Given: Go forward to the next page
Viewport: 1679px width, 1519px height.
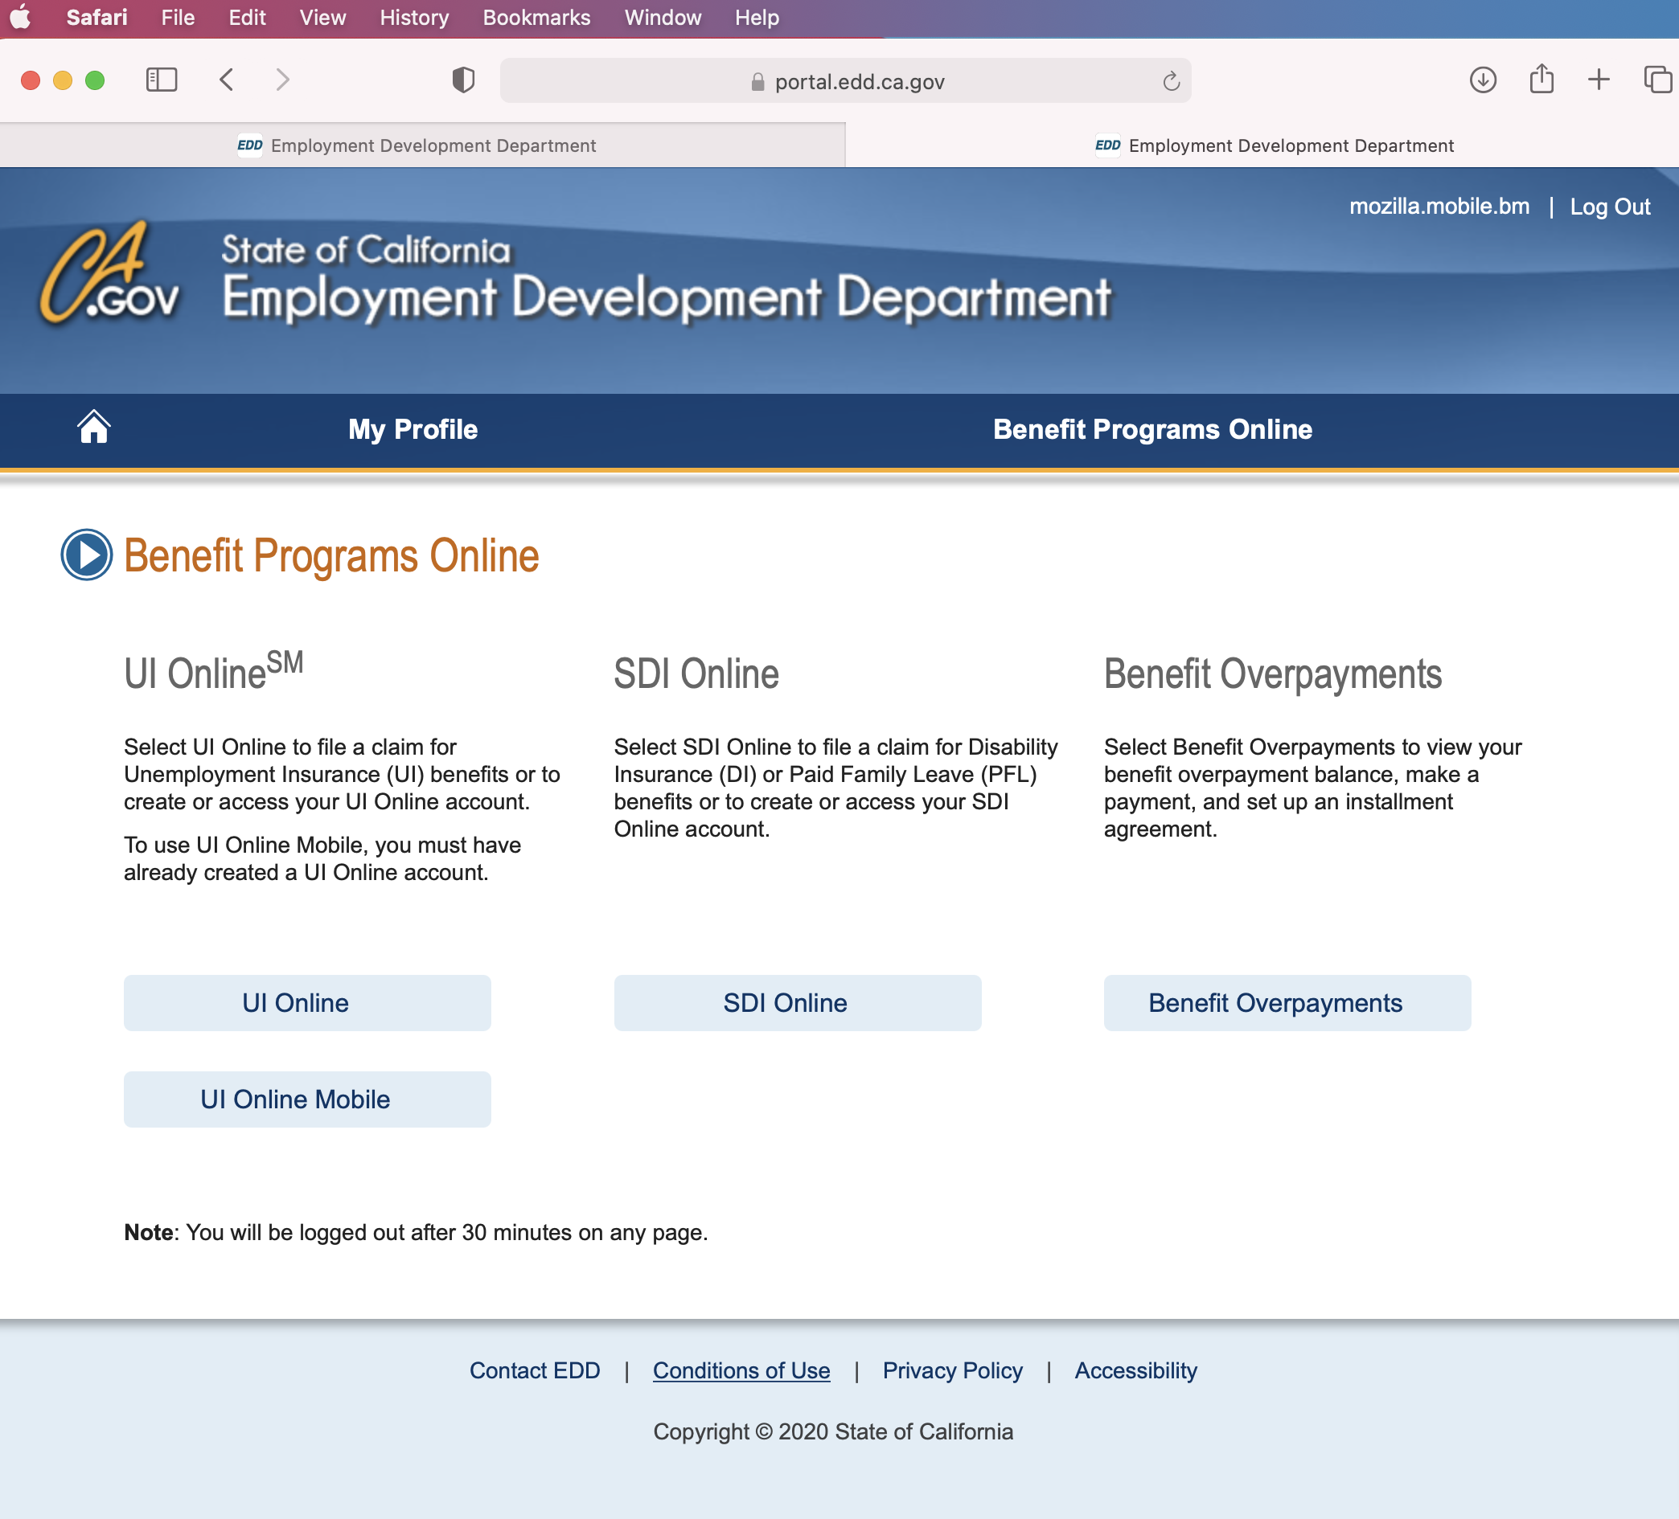Looking at the screenshot, I should [283, 80].
